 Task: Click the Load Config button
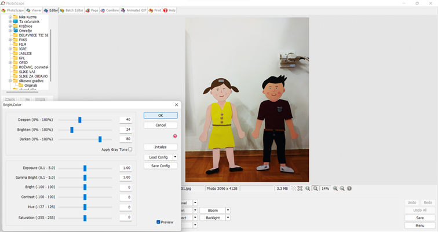pyautogui.click(x=158, y=157)
